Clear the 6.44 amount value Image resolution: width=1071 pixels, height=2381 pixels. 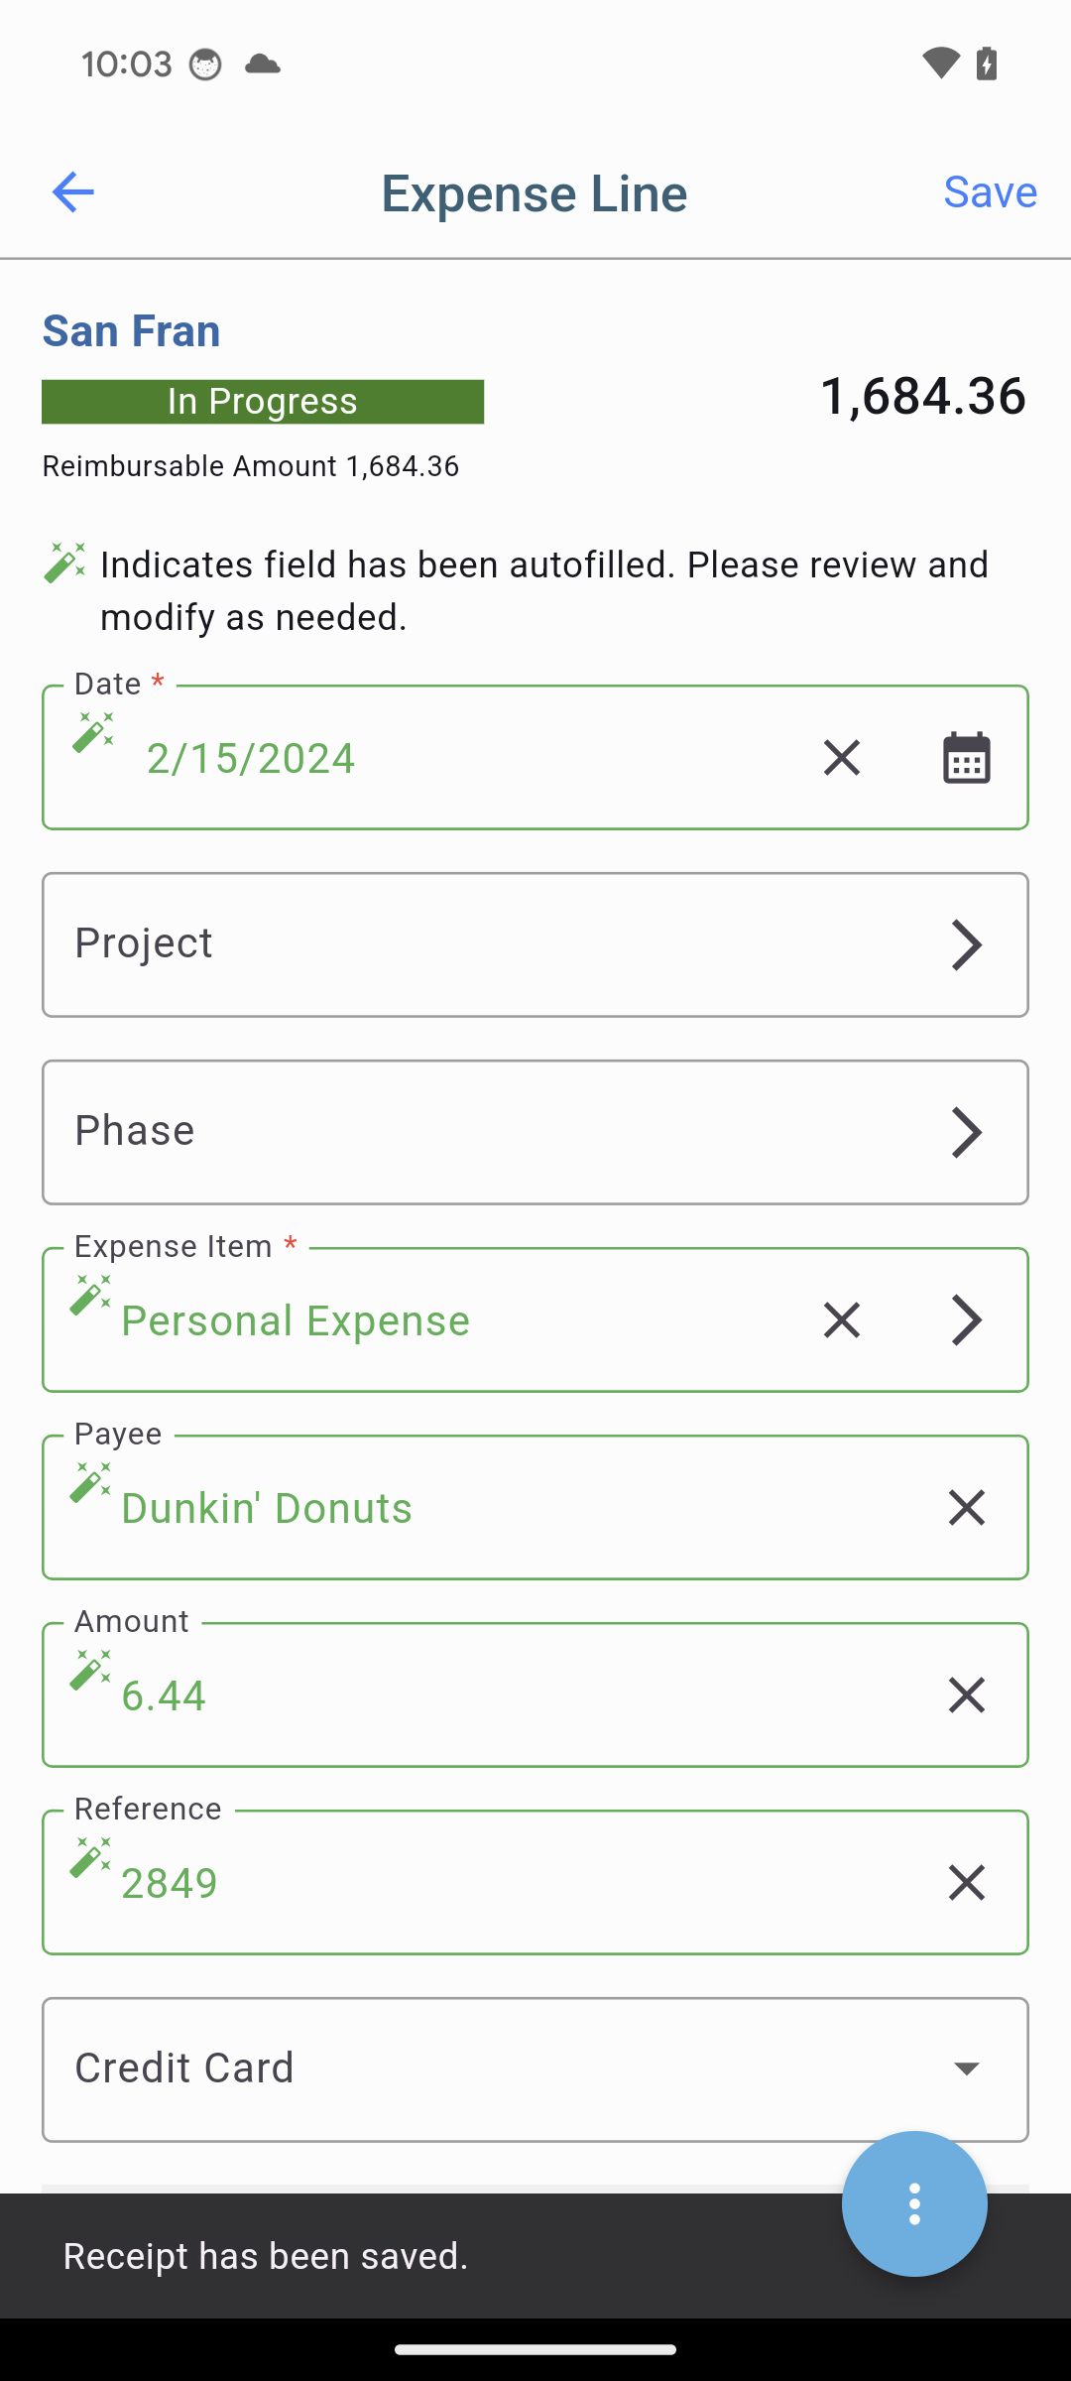(x=966, y=1695)
